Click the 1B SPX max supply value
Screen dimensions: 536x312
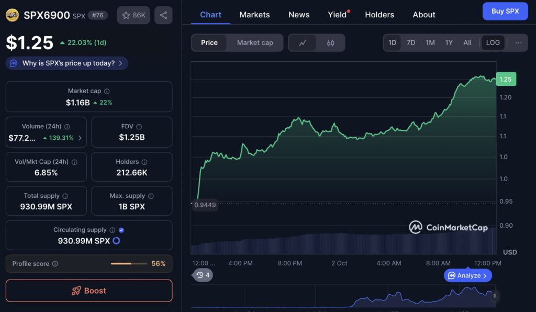click(131, 207)
